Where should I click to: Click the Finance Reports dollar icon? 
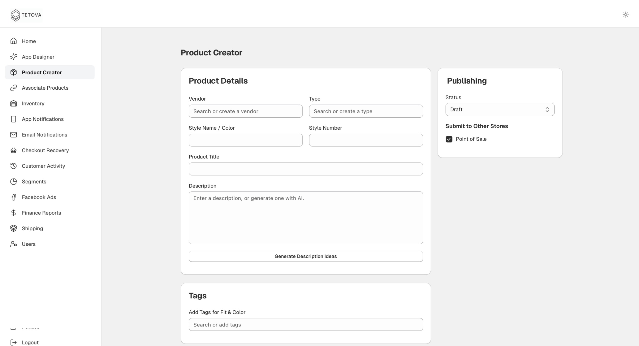click(14, 213)
